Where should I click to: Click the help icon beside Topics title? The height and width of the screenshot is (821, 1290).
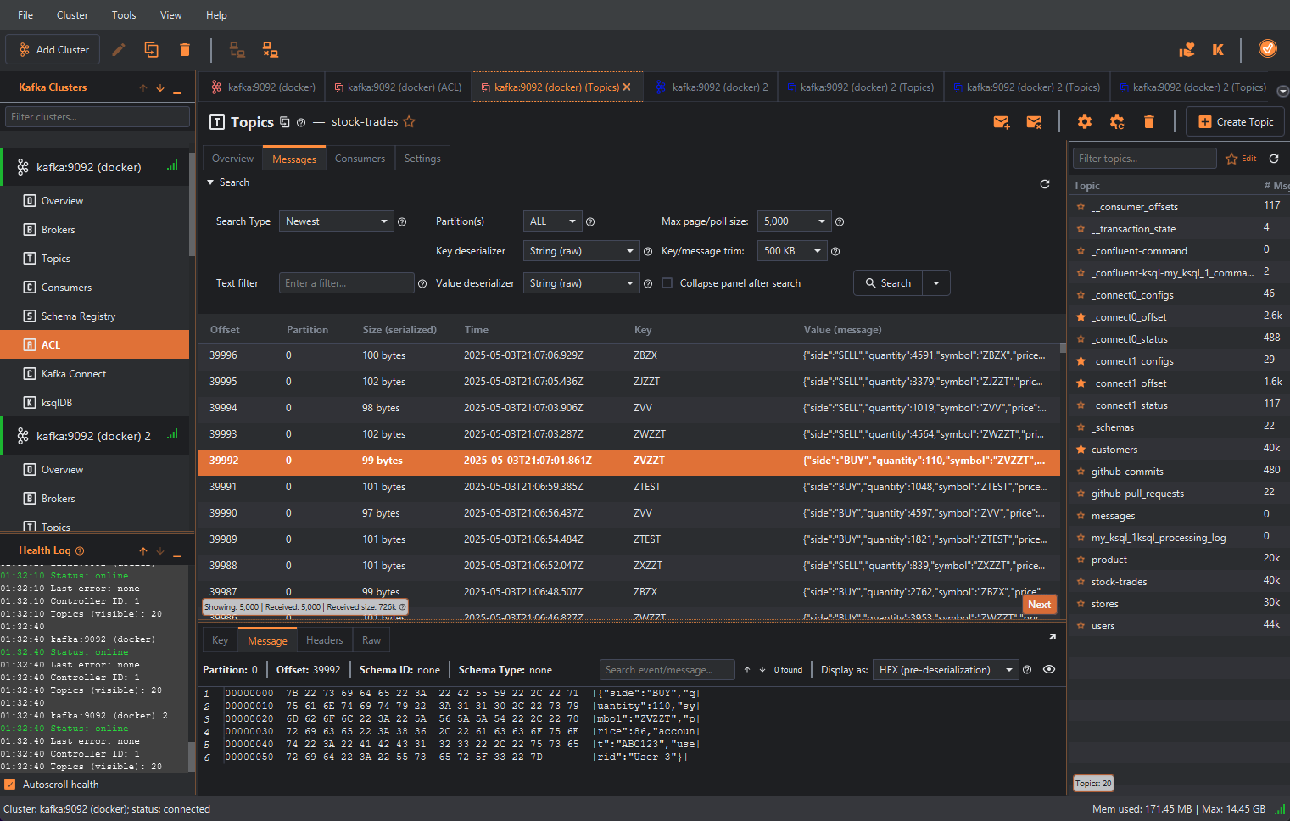pos(301,122)
